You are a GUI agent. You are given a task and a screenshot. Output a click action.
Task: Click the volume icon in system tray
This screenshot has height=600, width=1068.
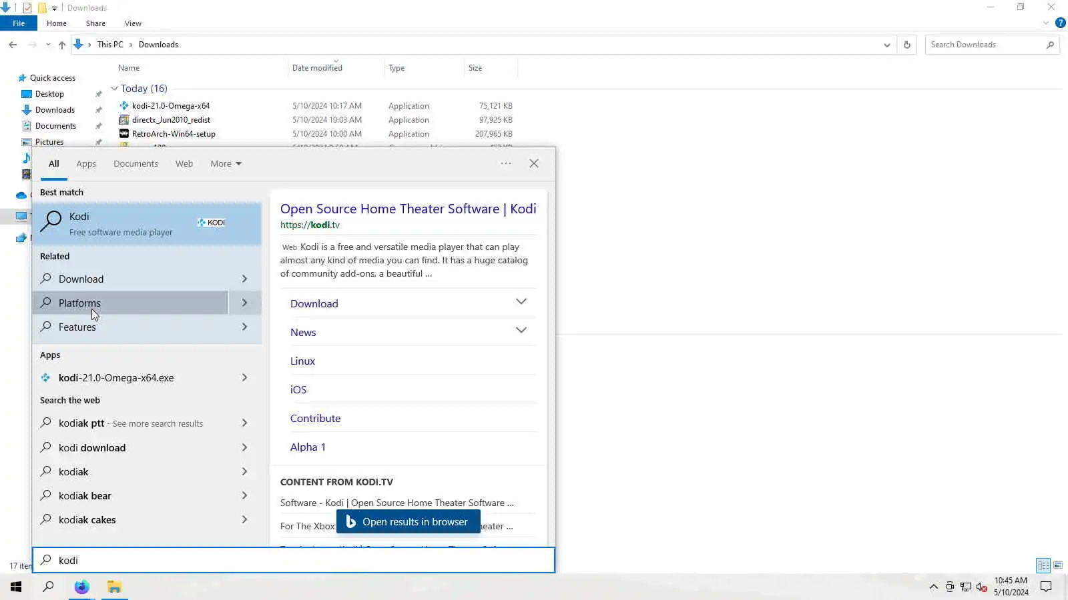click(981, 587)
